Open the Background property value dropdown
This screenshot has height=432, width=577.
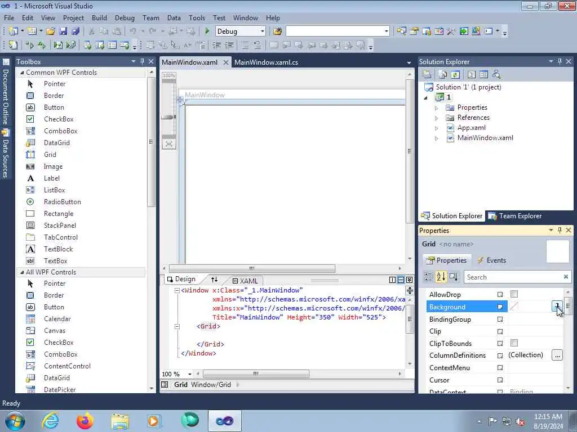point(557,306)
